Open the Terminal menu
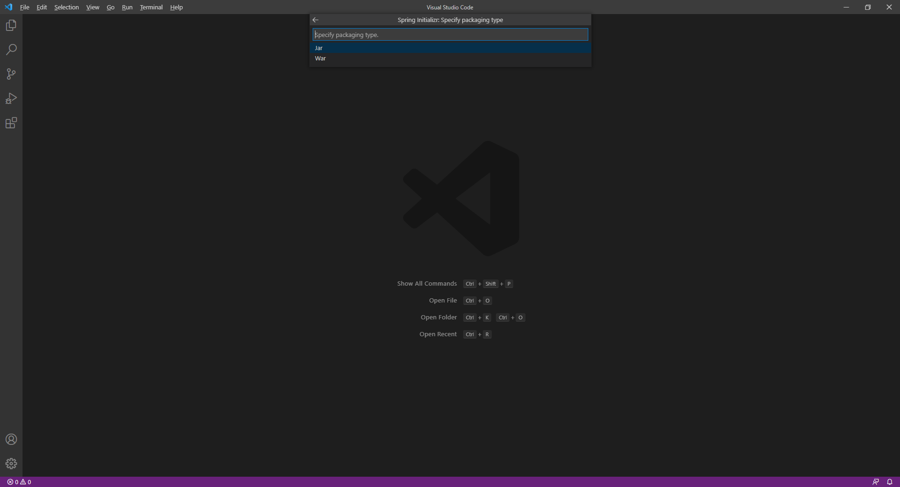Image resolution: width=900 pixels, height=487 pixels. point(151,7)
